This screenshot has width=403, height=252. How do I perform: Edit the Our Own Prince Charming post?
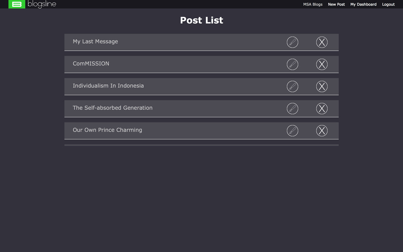293,131
